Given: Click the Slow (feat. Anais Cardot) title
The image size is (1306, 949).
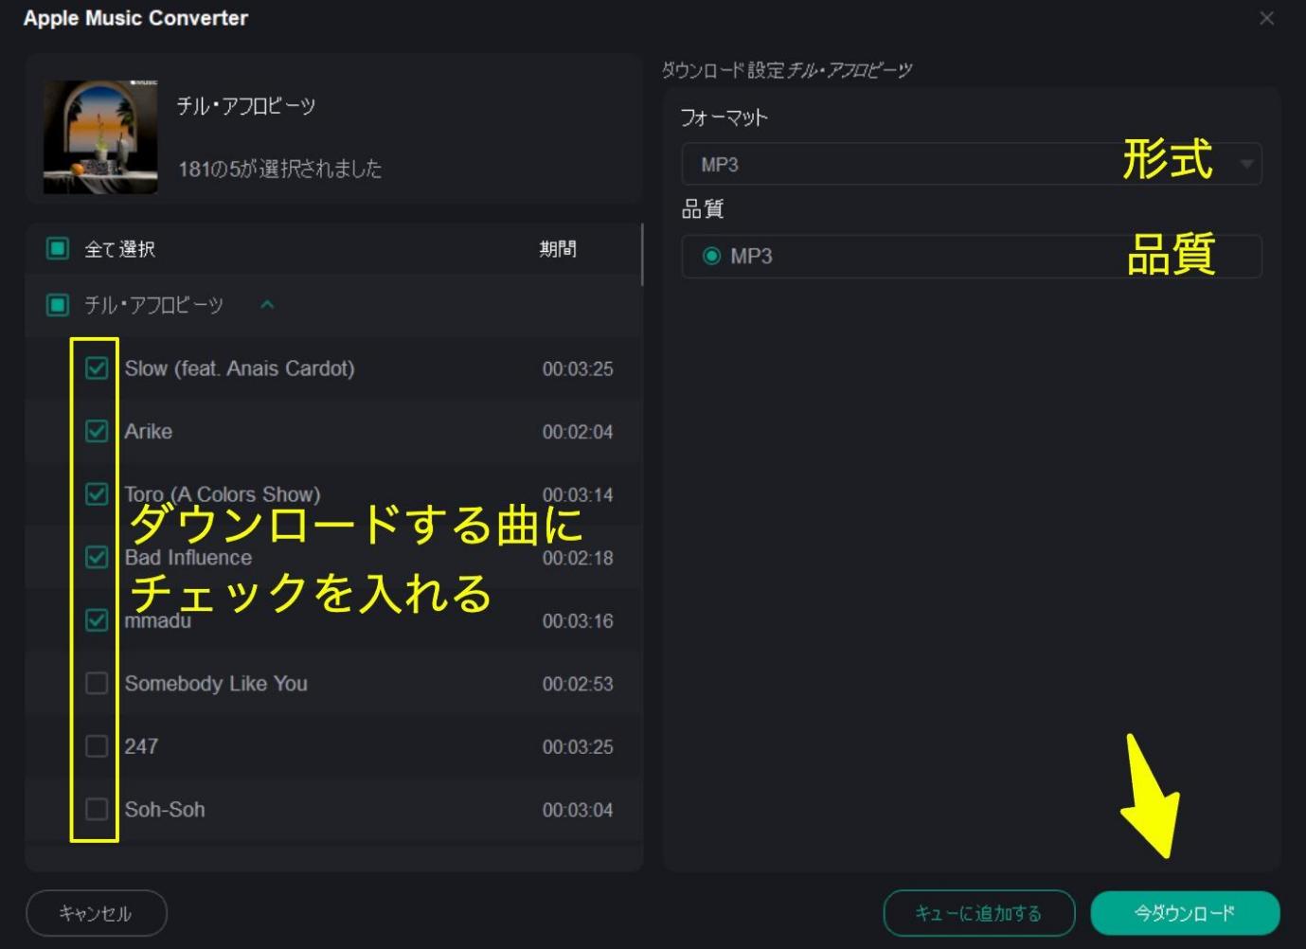Looking at the screenshot, I should click(240, 368).
